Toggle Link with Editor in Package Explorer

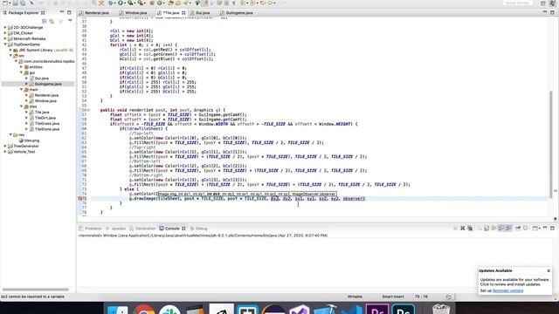click(x=52, y=21)
